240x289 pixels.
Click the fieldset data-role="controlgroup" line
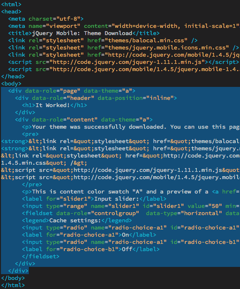click(131, 213)
